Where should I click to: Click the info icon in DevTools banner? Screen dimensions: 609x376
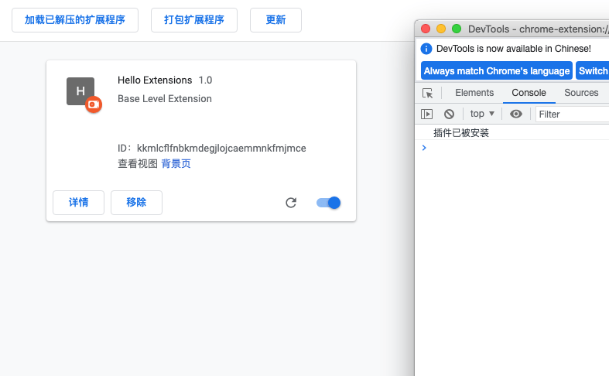tap(426, 49)
